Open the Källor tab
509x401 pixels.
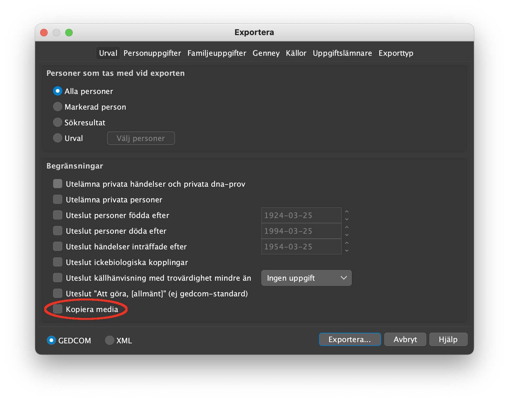[x=296, y=53]
